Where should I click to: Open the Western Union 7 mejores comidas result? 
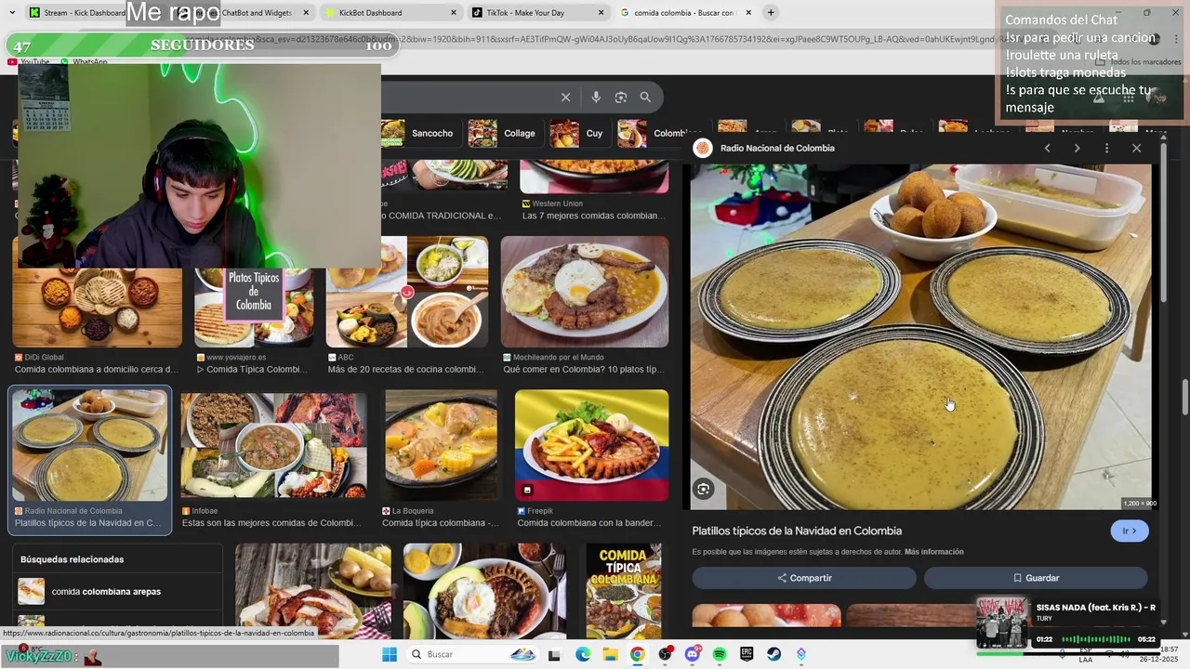click(x=593, y=216)
